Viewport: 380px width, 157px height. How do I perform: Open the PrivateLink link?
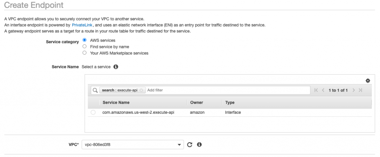[x=82, y=25]
